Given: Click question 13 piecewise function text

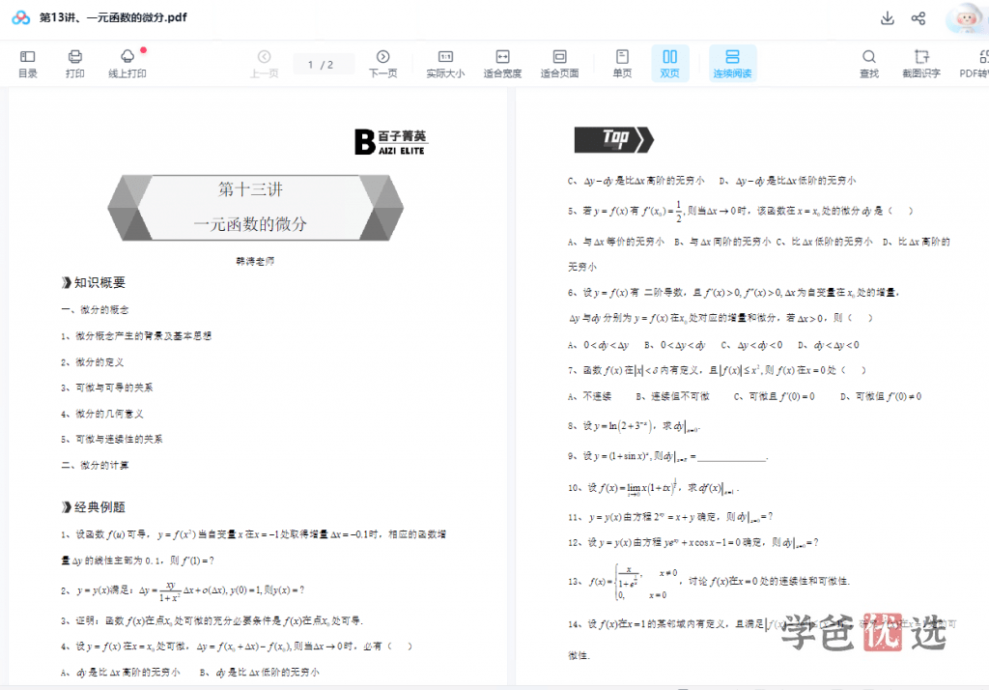Looking at the screenshot, I should pyautogui.click(x=709, y=582).
